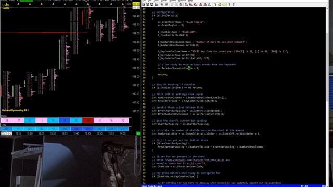The height and width of the screenshot is (187, 333).
Task: Click the Save All icon in editor toolbar
Action: coord(152,5)
